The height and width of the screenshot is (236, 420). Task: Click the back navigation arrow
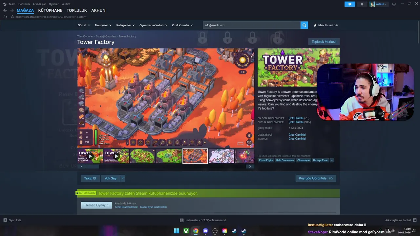pyautogui.click(x=5, y=10)
